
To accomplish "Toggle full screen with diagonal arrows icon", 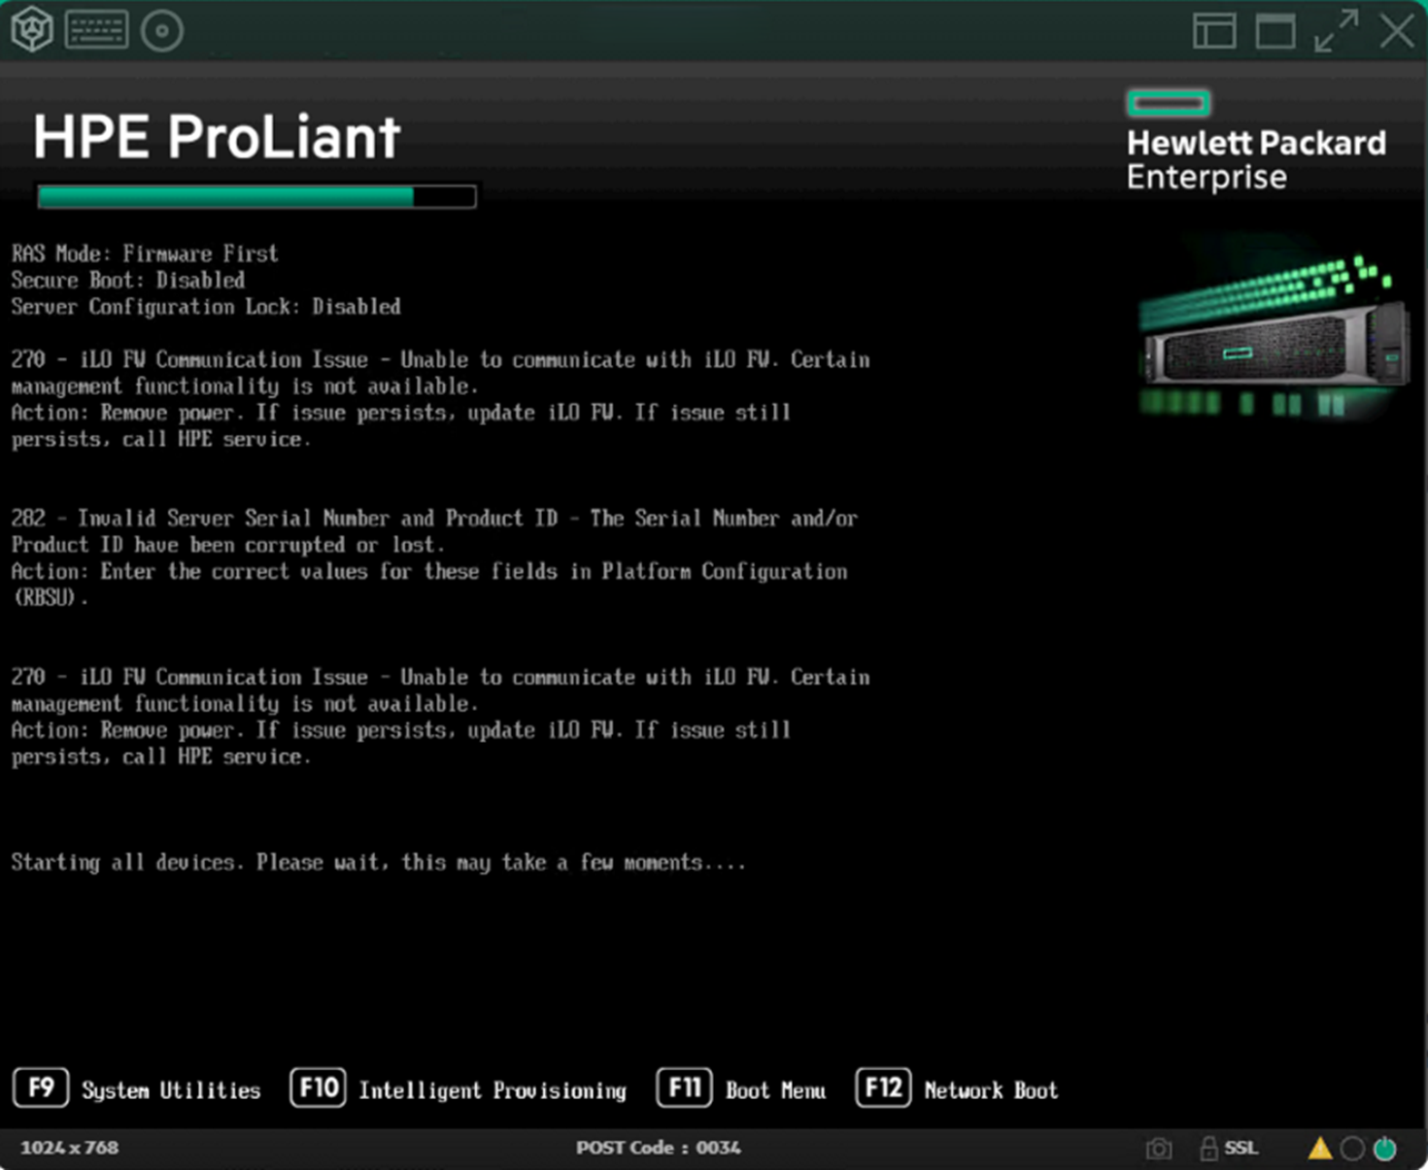I will [1337, 31].
